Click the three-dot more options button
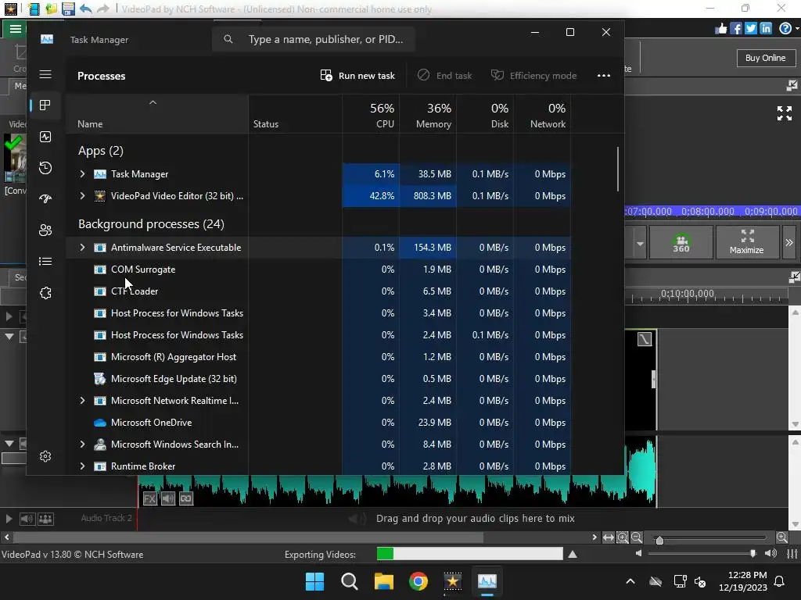The width and height of the screenshot is (801, 600). coord(604,76)
